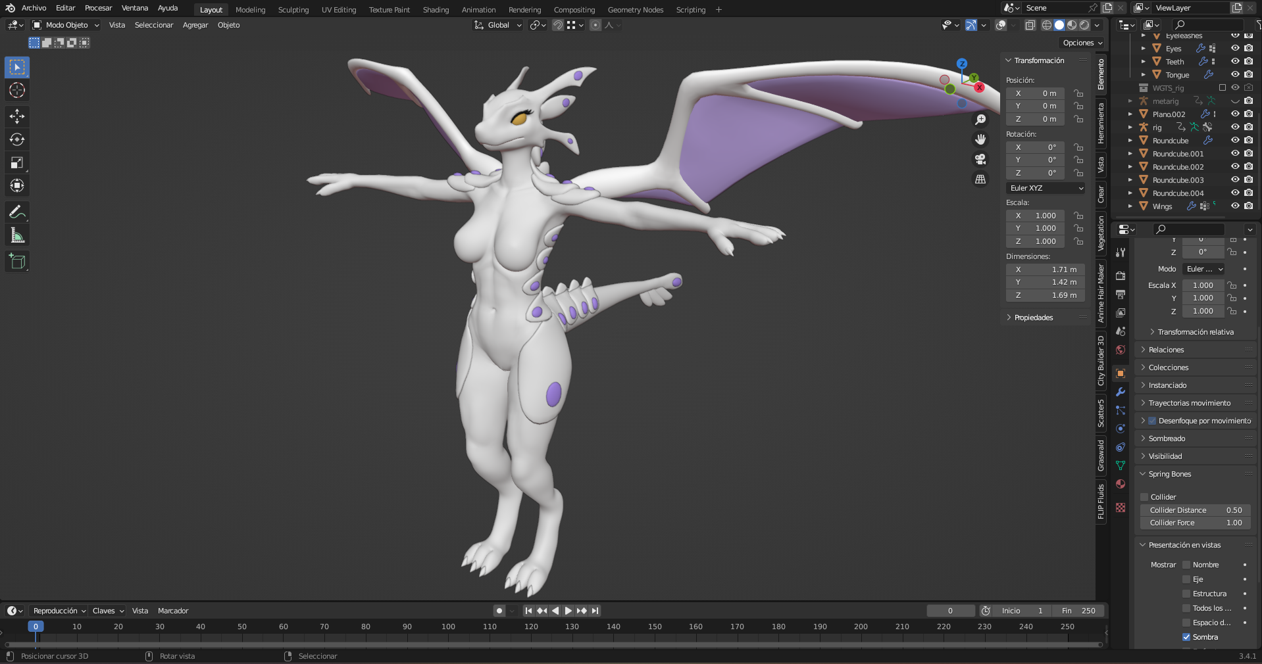Click the Fin end frame field
Screen dimensions: 1262x664
[x=1078, y=611]
